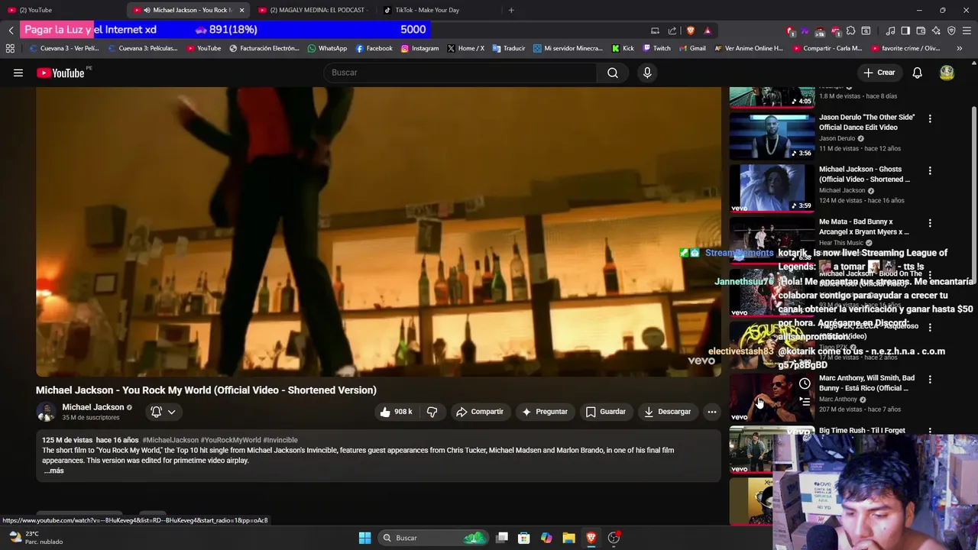
Task: Like the video with thumbs up
Action: (396, 412)
